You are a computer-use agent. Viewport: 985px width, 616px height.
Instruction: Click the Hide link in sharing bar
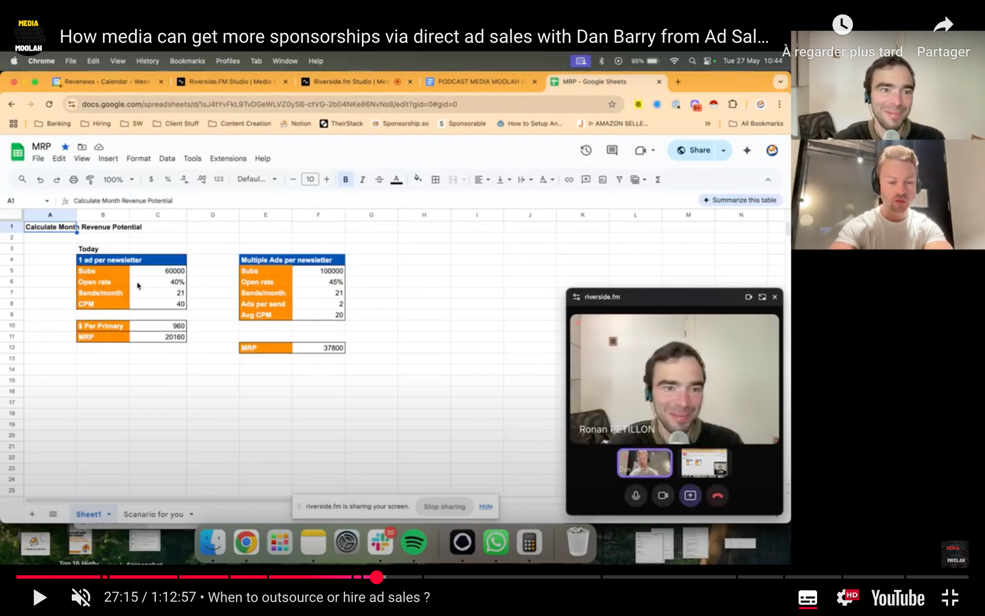click(x=486, y=507)
